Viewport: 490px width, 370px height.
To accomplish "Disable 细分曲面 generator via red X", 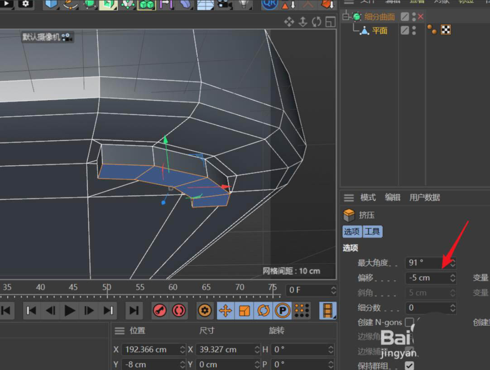I will (421, 17).
